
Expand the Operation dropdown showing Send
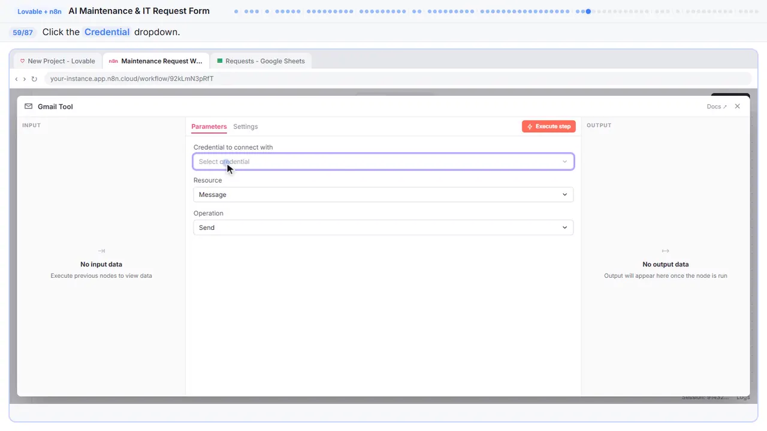(x=383, y=227)
